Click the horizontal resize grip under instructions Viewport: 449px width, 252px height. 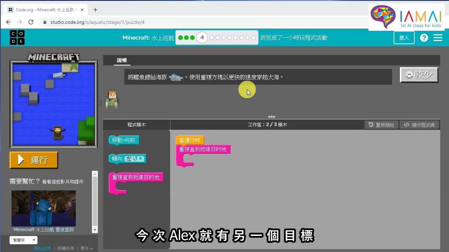tap(272, 117)
